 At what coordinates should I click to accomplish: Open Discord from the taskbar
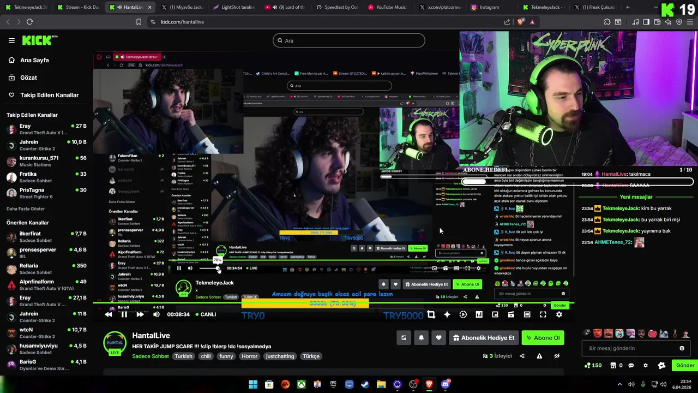(446, 384)
